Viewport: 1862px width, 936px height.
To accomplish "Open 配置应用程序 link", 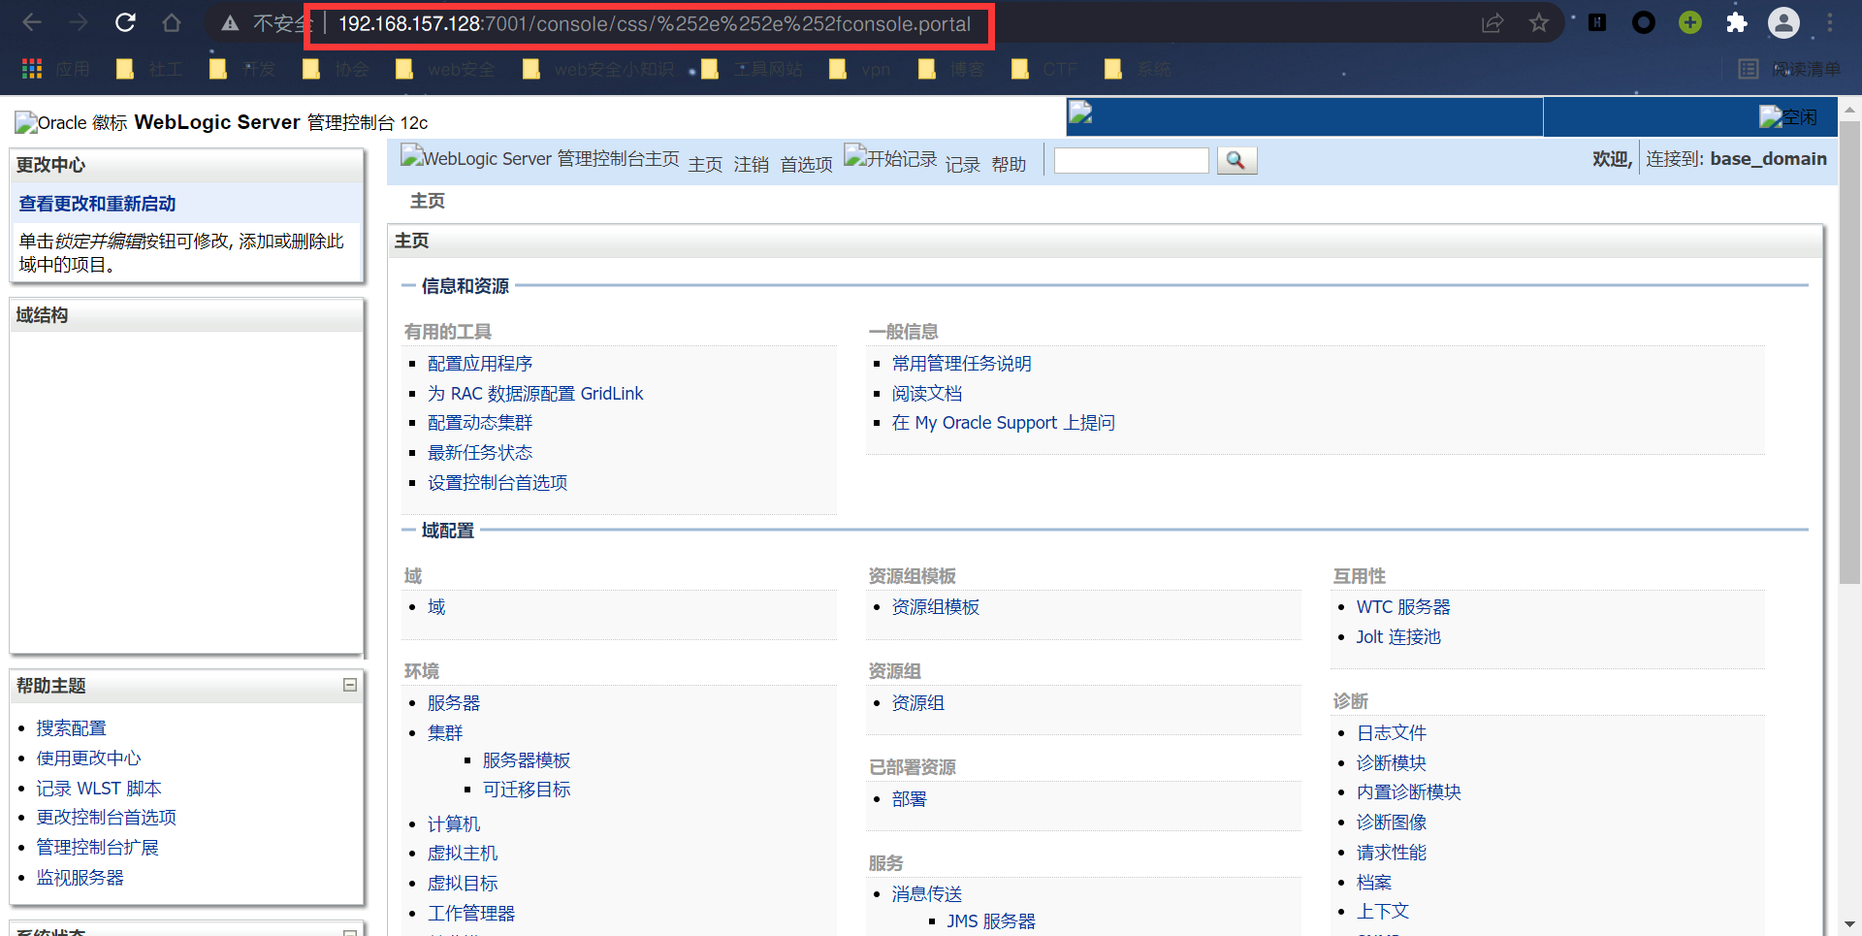I will pos(480,364).
